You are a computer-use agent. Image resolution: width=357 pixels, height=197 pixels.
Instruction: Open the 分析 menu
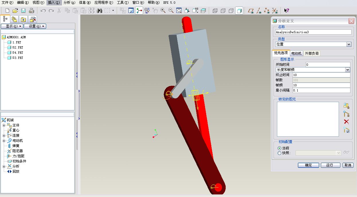69,3
